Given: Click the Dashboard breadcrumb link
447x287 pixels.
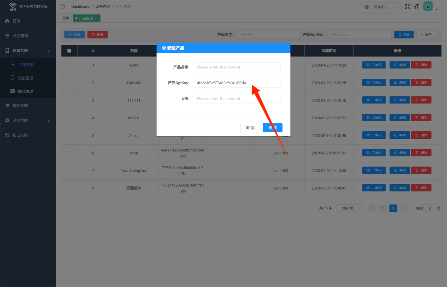Looking at the screenshot, I should (x=80, y=6).
